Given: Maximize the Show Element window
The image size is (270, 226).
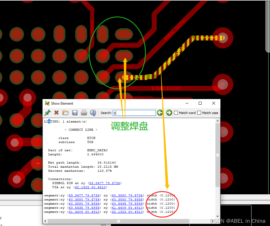Looking at the screenshot, I should (x=200, y=103).
